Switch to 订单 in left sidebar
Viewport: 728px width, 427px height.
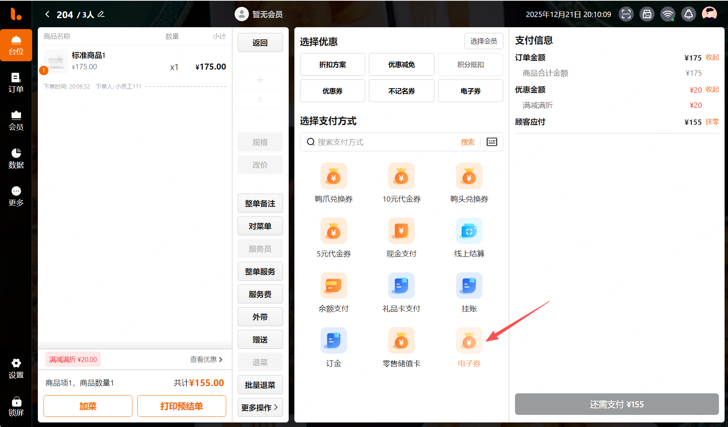[x=16, y=83]
